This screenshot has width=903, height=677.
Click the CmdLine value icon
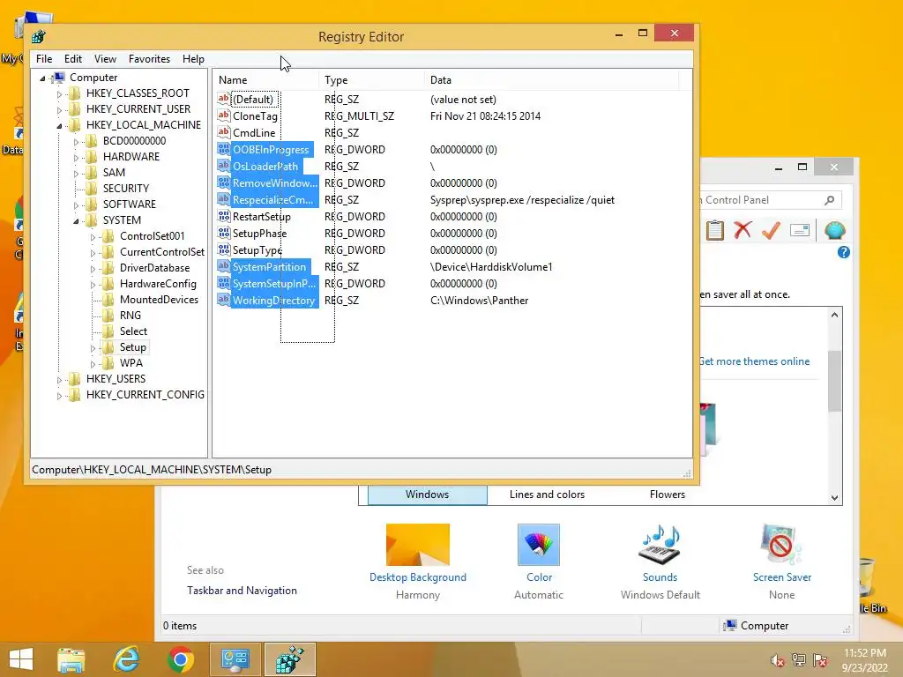(x=223, y=132)
